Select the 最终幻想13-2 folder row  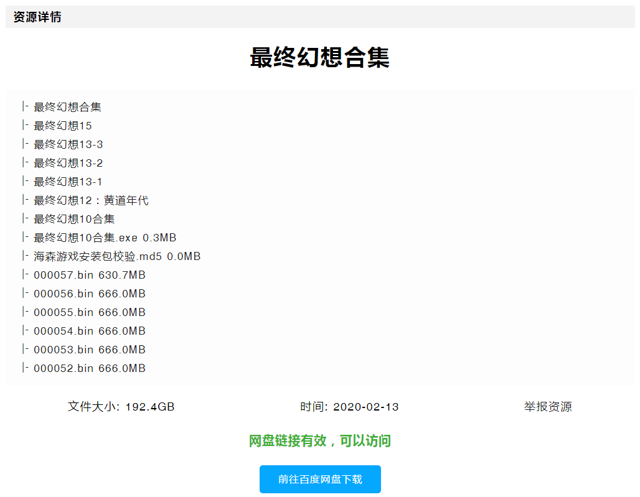68,163
